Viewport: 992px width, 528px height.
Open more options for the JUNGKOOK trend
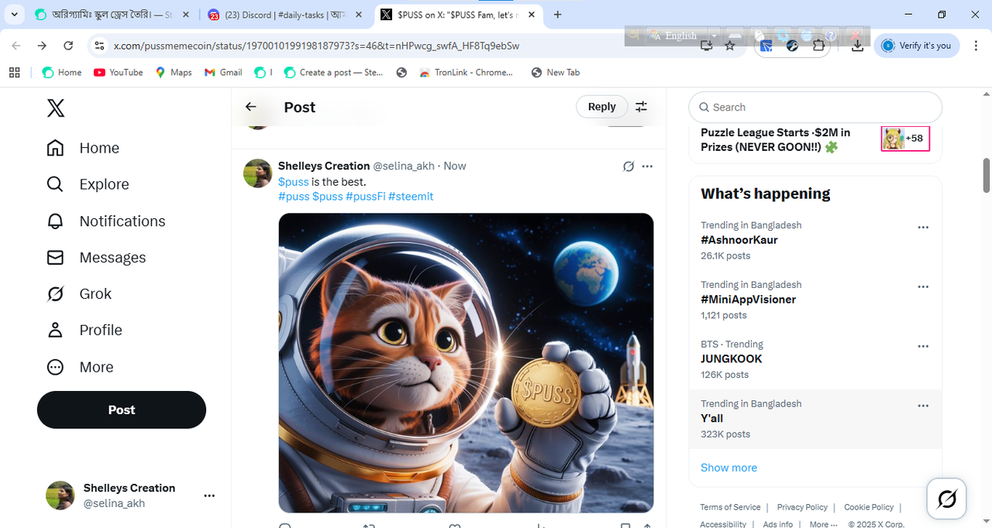pos(923,347)
